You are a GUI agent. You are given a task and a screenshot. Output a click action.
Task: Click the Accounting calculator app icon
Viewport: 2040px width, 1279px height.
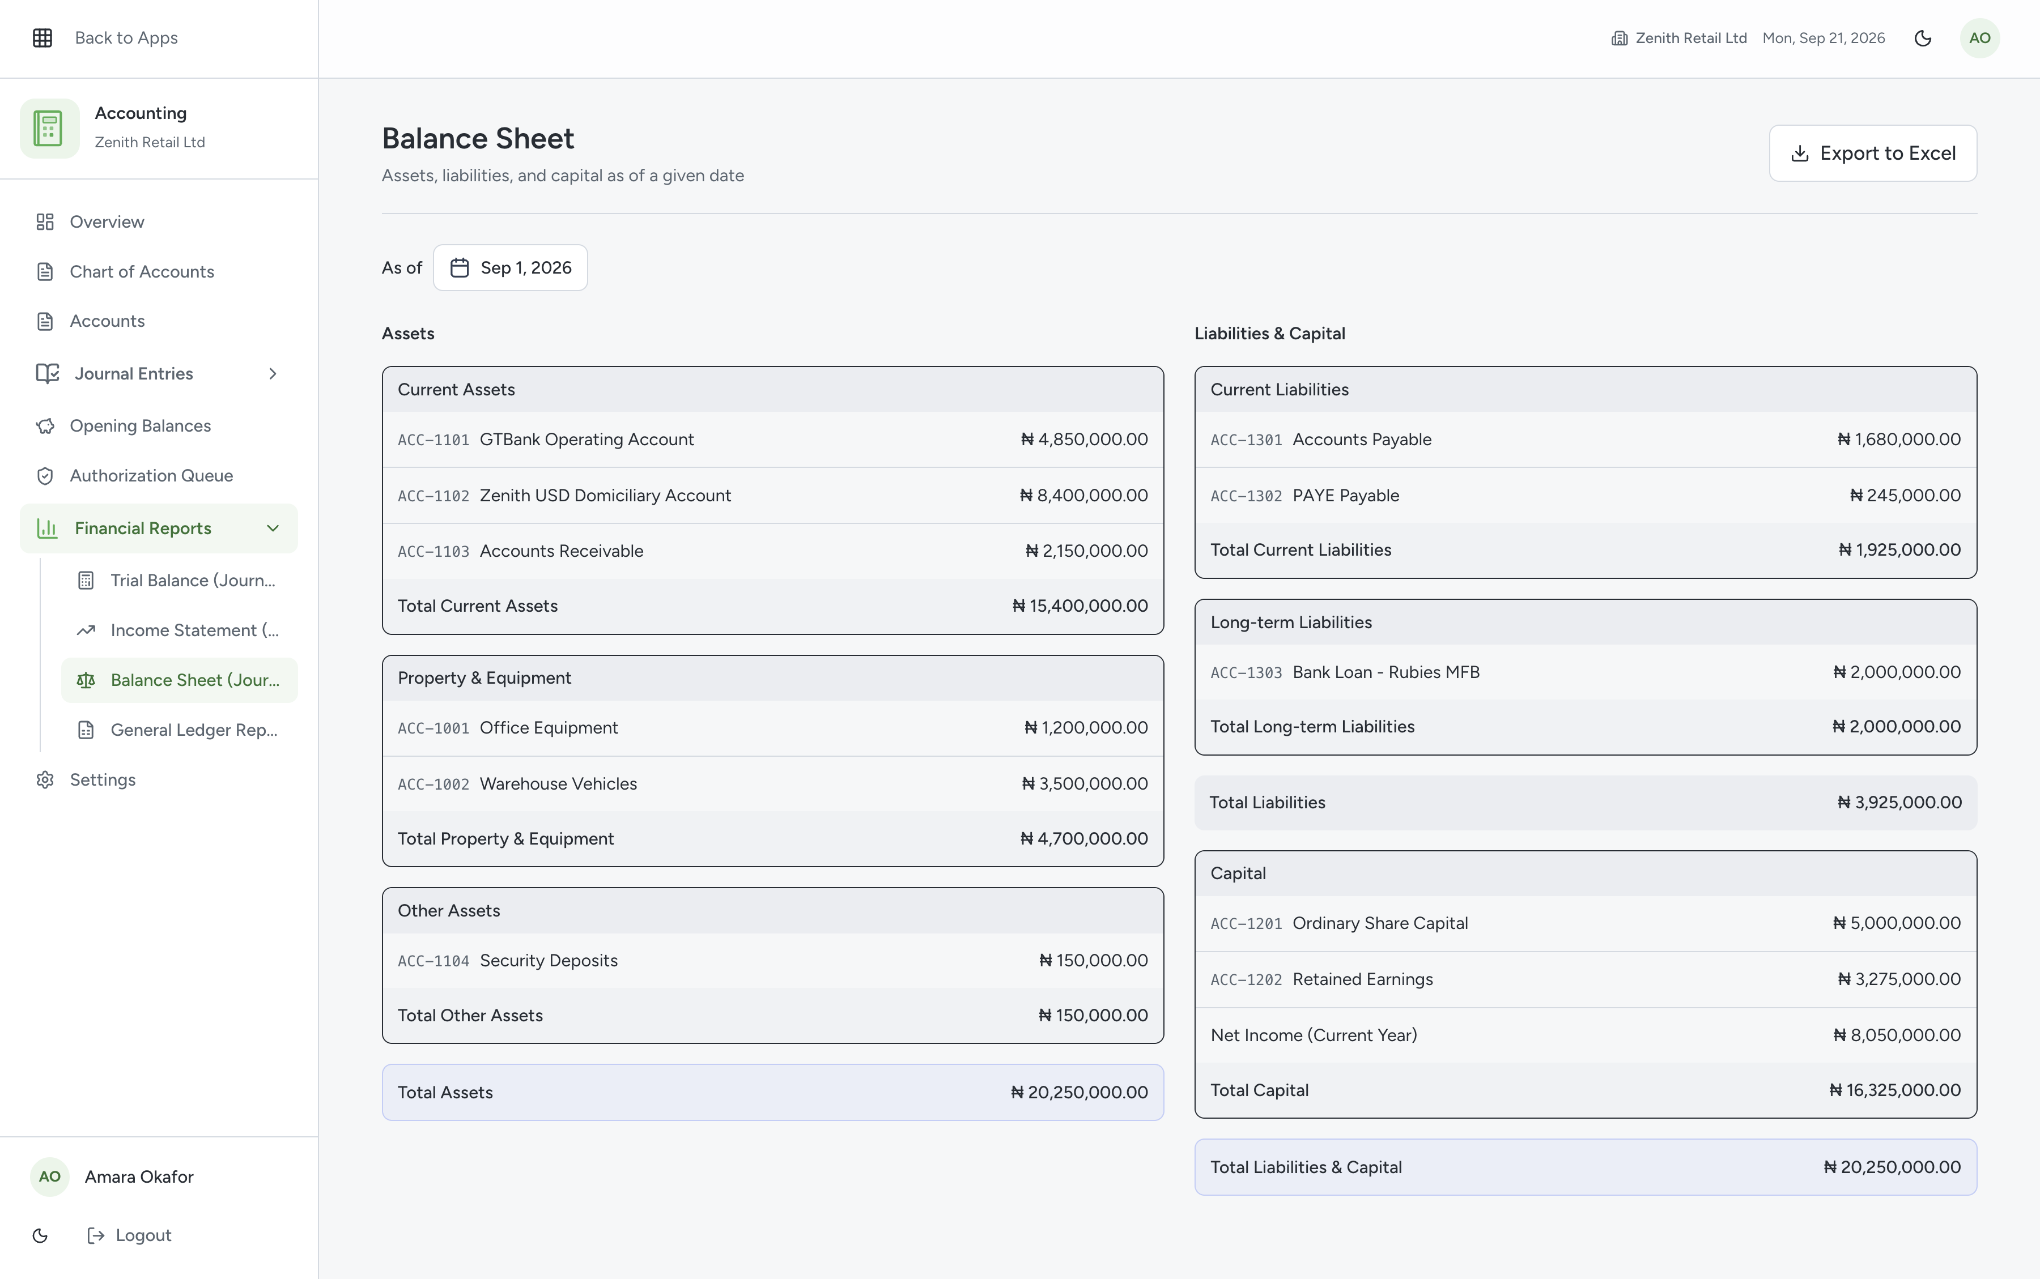coord(49,129)
